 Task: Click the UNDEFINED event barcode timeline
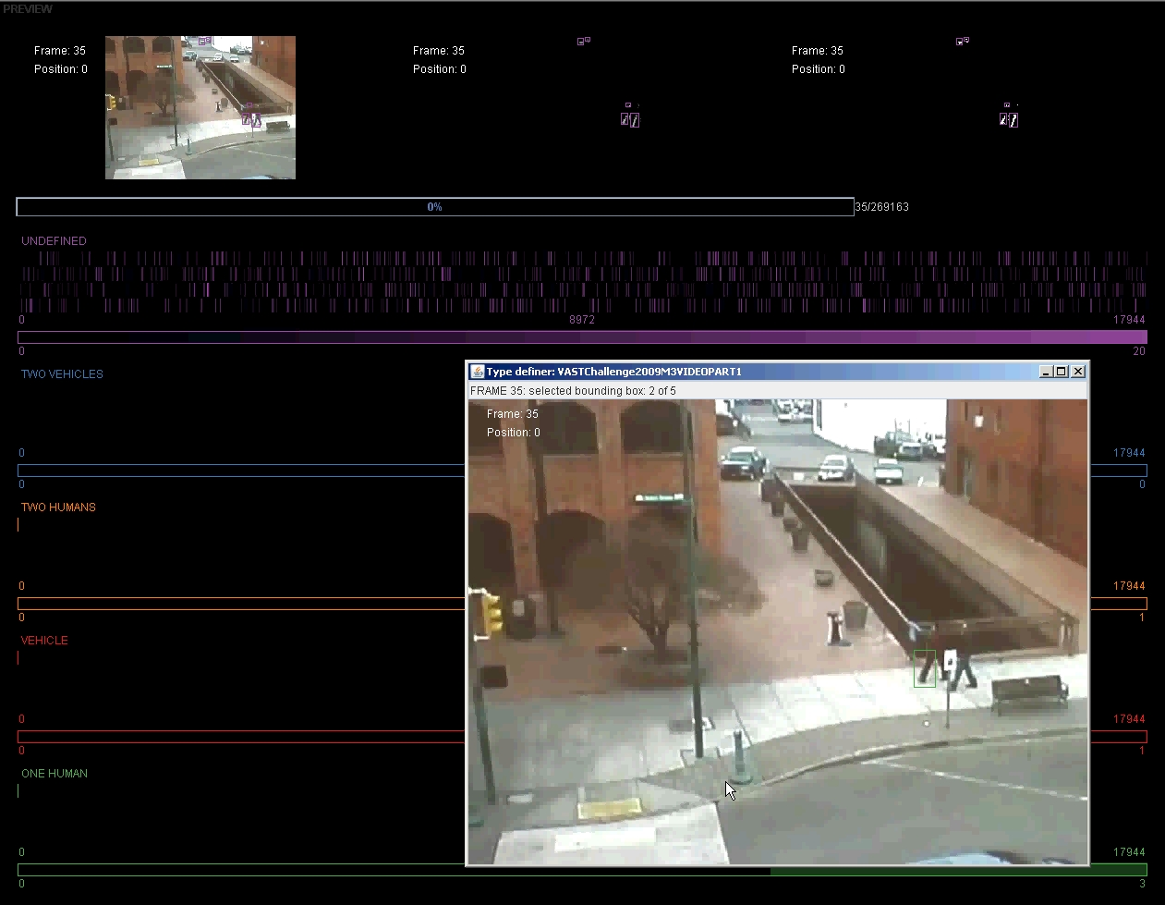[582, 282]
